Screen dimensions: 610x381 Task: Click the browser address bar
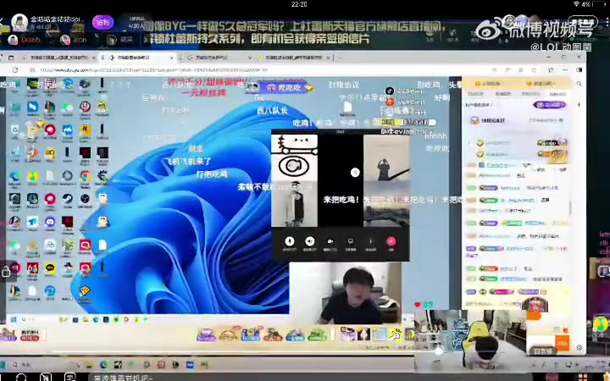tap(169, 69)
